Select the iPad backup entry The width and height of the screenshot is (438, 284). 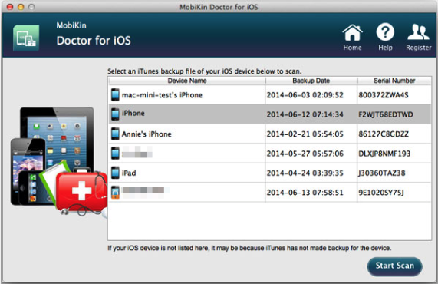tap(129, 173)
